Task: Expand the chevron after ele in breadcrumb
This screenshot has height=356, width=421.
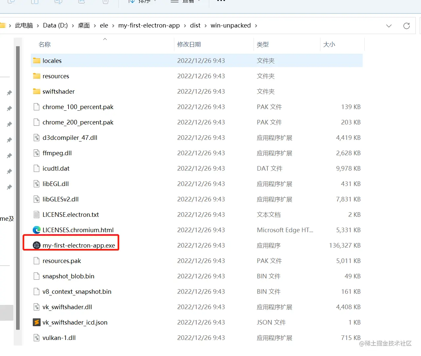Action: tap(113, 26)
